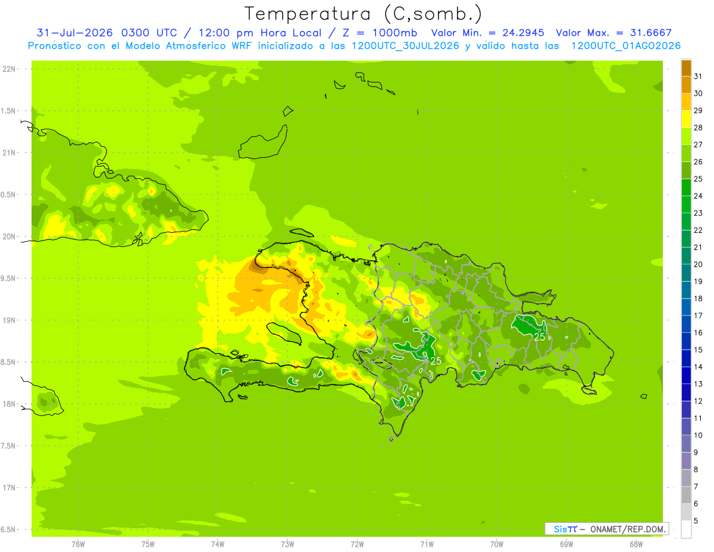Click the '18N' latitude axis label
Viewport: 714px width, 552px height.
click(x=10, y=404)
